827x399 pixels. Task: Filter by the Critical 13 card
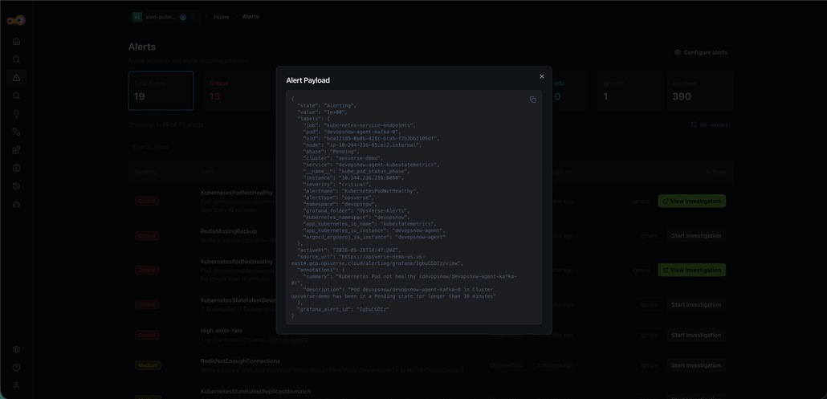238,91
